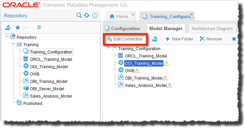Click the OBI_Server_Model cube icon

26,88
